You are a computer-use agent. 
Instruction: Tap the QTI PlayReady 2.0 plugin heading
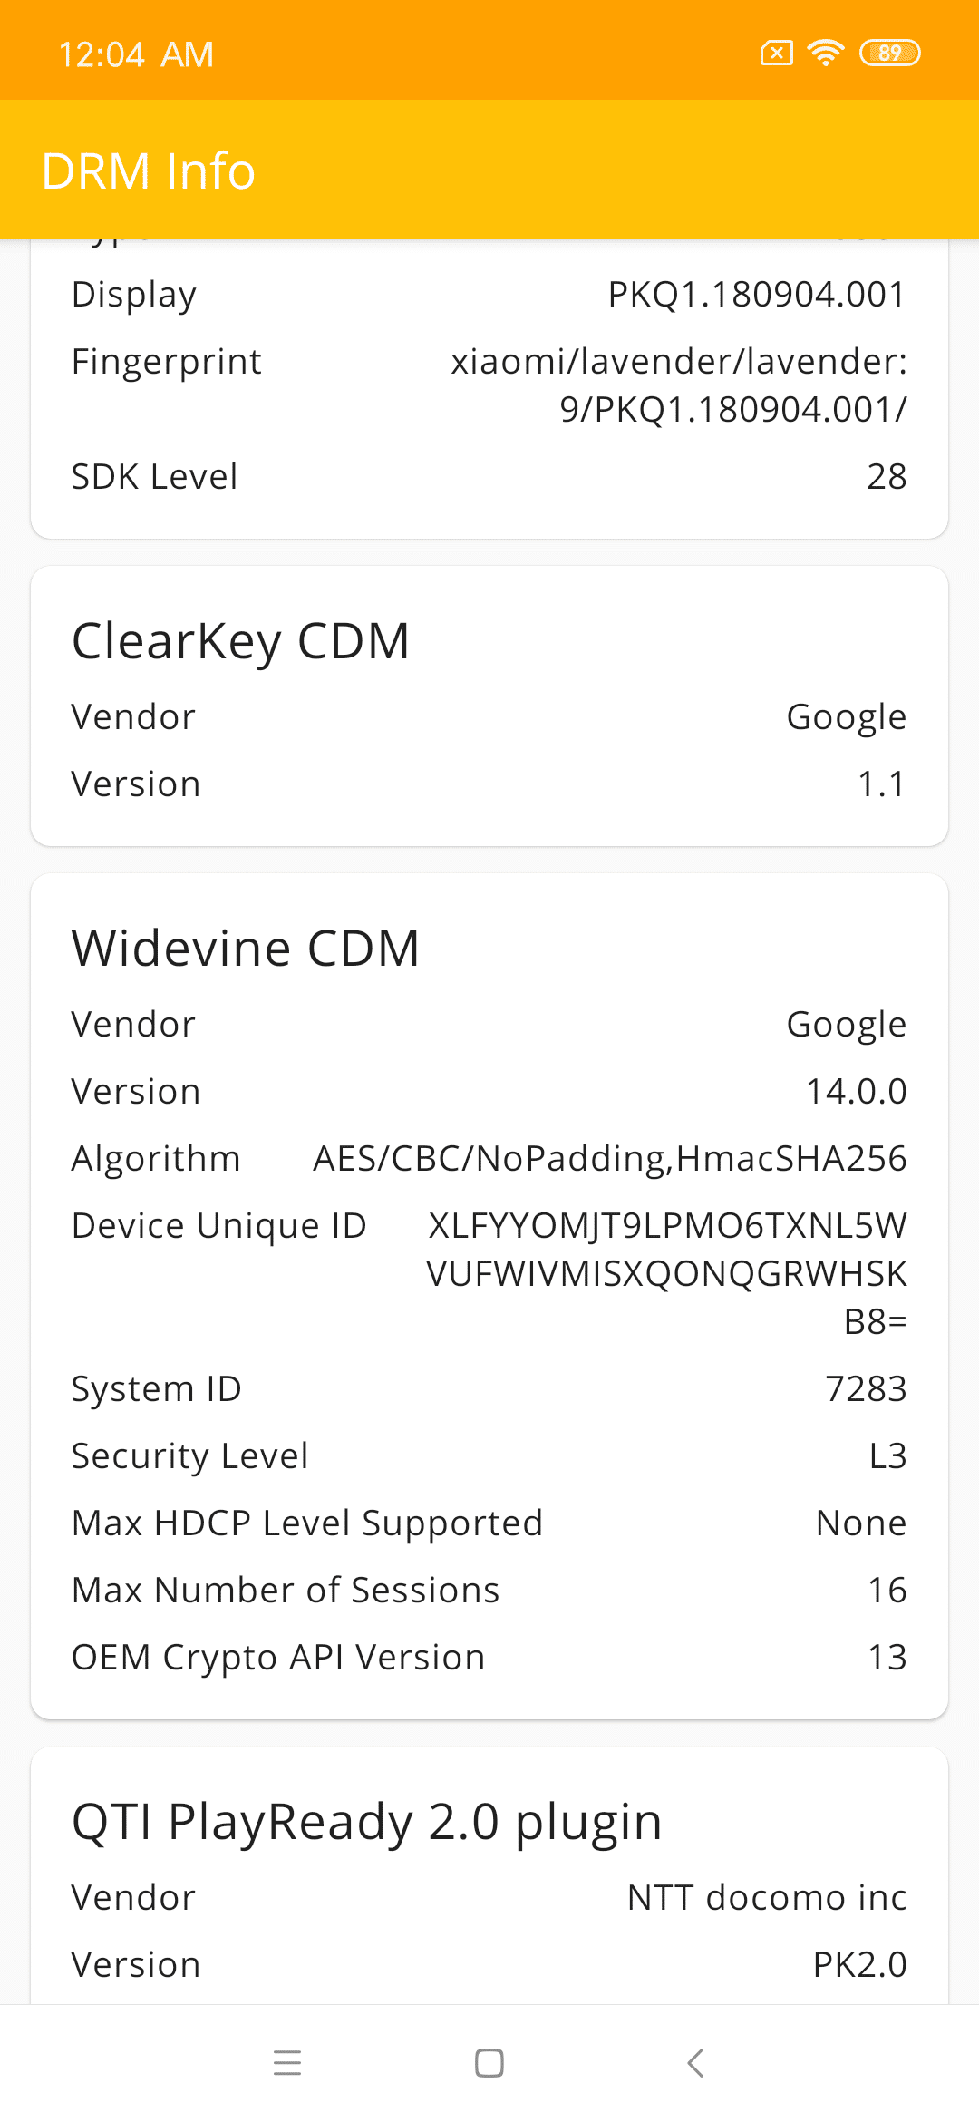tap(367, 1821)
